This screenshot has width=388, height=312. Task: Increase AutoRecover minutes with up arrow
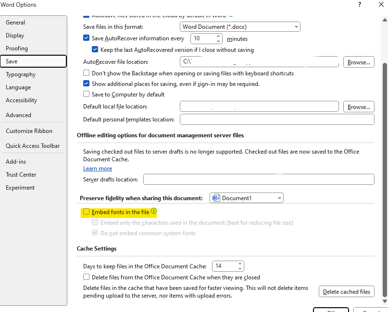click(x=218, y=36)
